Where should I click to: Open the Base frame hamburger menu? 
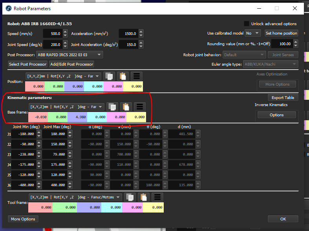(x=140, y=106)
